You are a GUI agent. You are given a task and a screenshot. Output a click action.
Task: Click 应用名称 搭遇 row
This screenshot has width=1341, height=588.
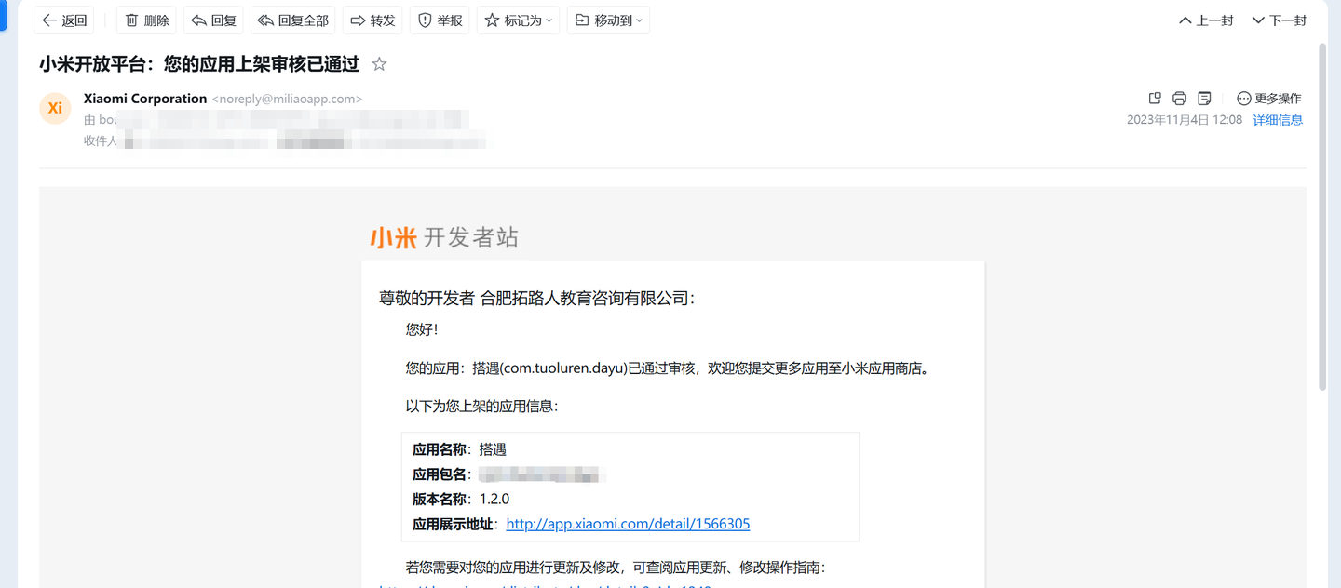click(459, 449)
